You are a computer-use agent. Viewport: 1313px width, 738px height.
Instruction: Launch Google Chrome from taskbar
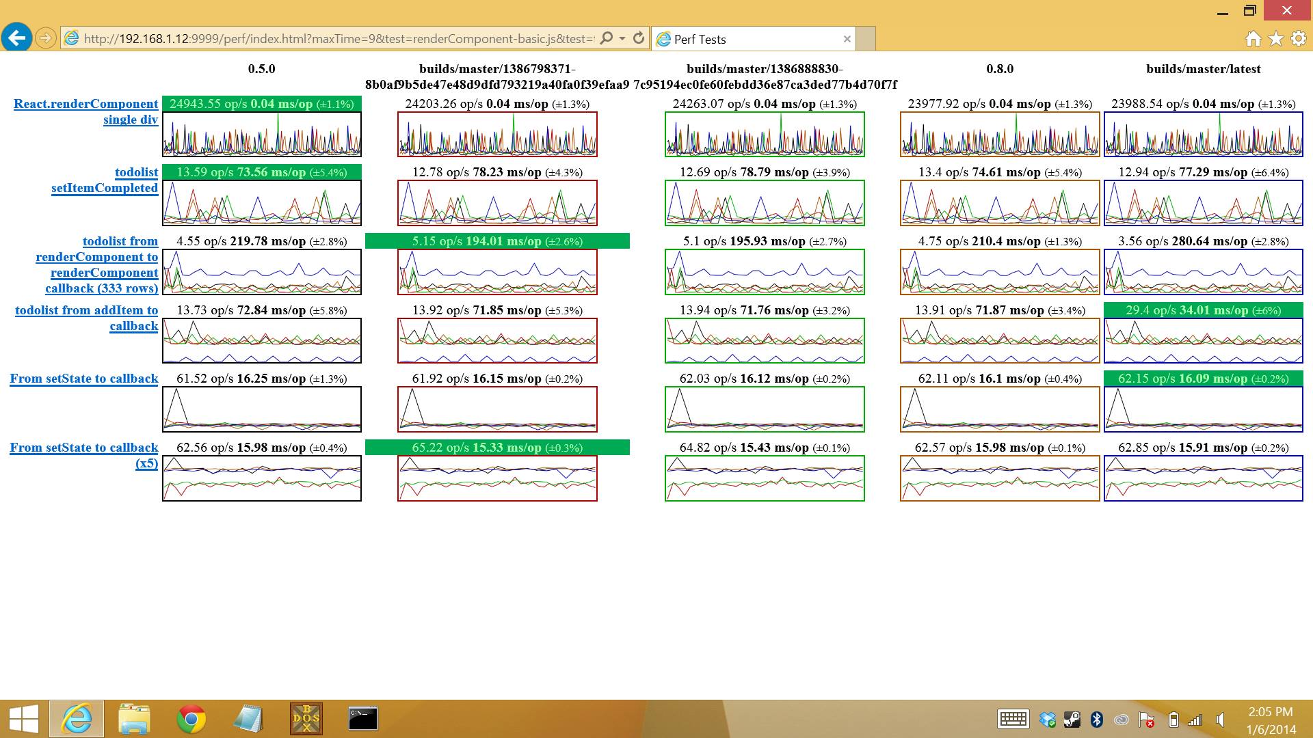191,719
